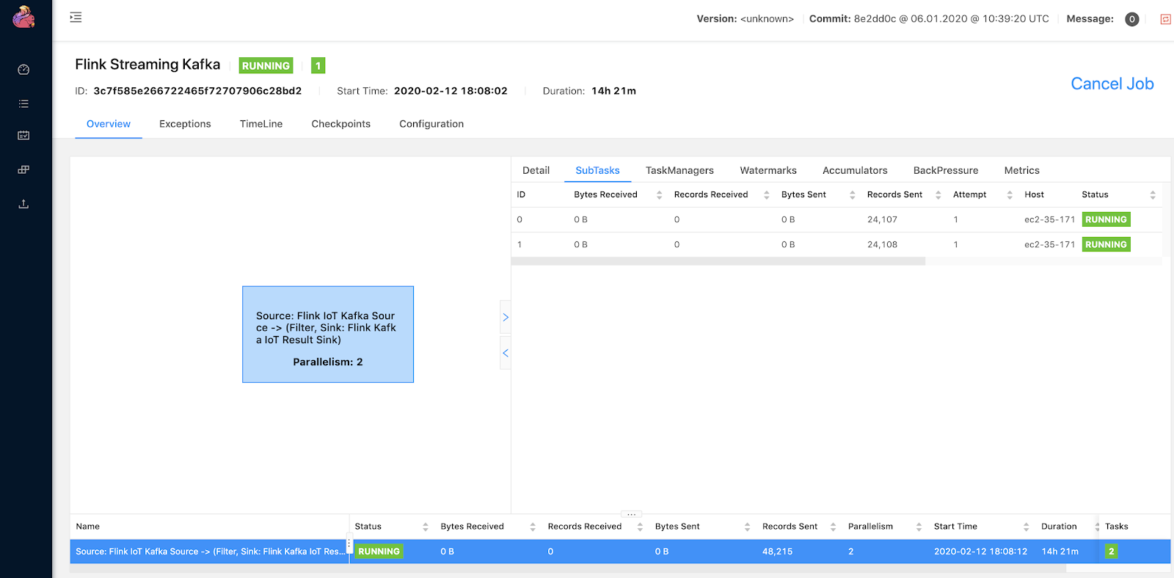Image resolution: width=1174 pixels, height=578 pixels.
Task: Click the message count badge
Action: click(1132, 19)
